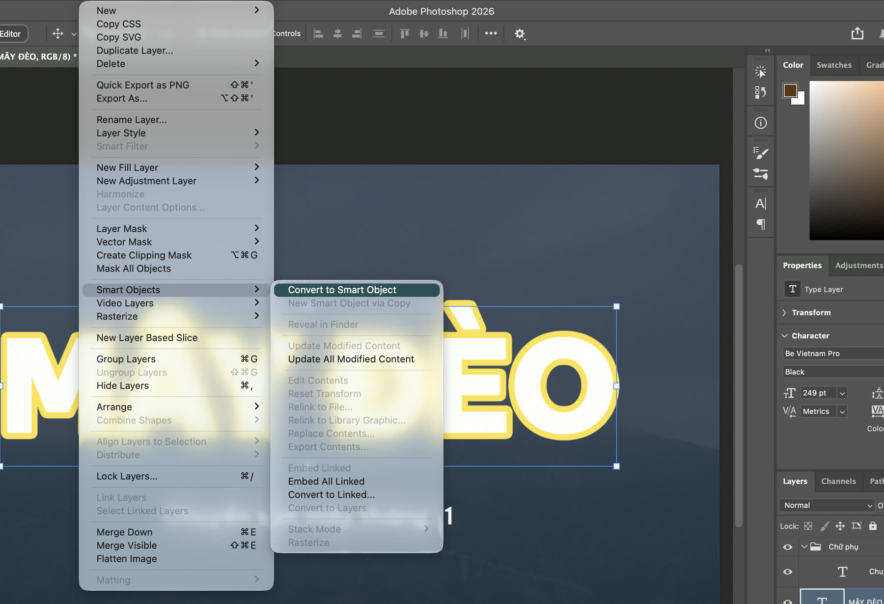Screen dimensions: 884x604
Task: Open the Character panel icon (A|)
Action: tap(760, 203)
